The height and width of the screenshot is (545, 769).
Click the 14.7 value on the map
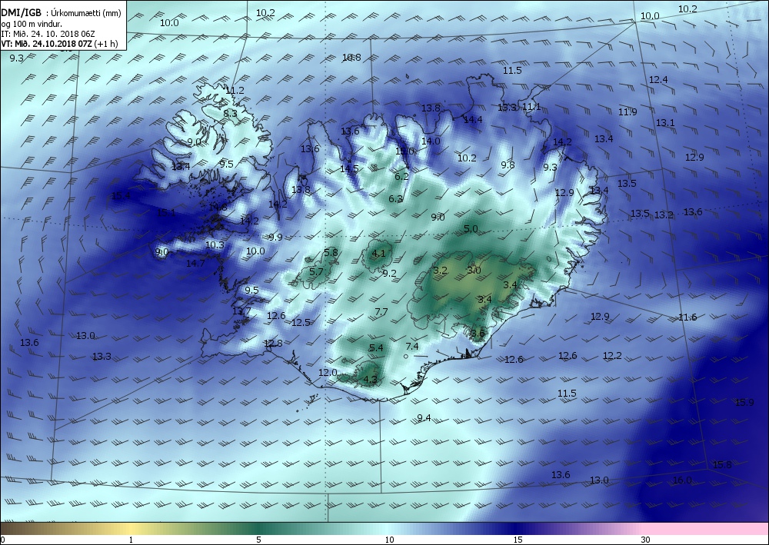tap(195, 263)
